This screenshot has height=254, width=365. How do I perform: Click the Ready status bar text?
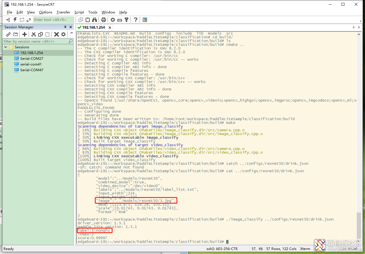[x=9, y=249]
